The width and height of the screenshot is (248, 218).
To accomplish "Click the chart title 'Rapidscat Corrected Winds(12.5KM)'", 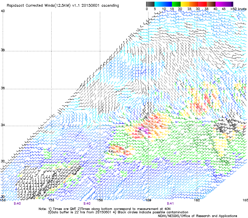I will [x=39, y=6].
